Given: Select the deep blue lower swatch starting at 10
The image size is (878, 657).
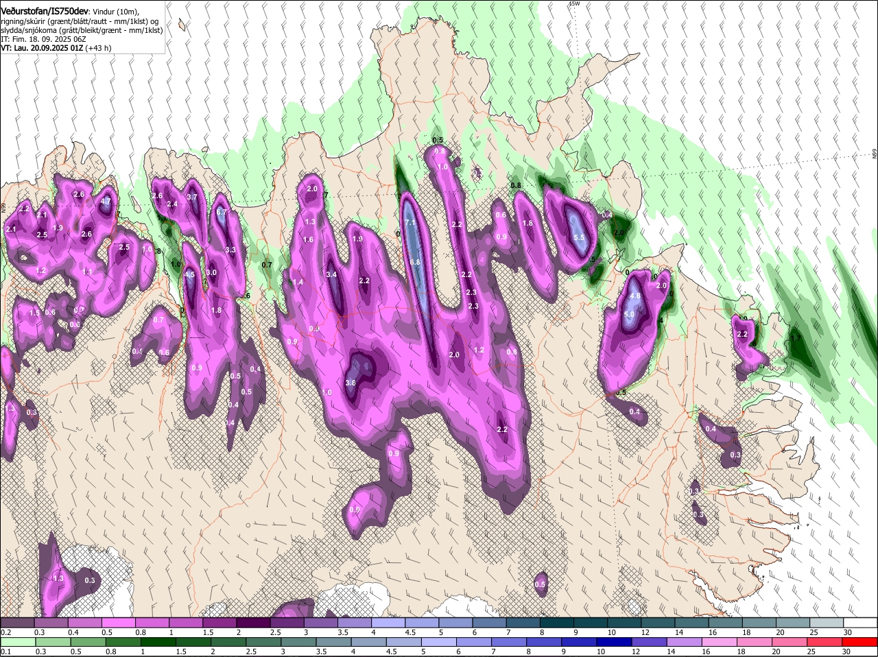Looking at the screenshot, I should coord(615,642).
